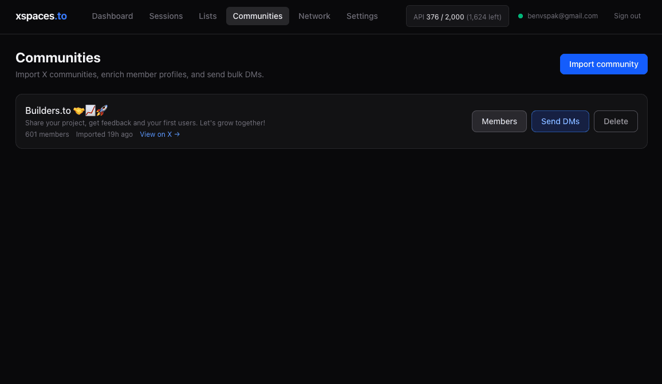Navigate to the Lists page
Image resolution: width=662 pixels, height=384 pixels.
click(208, 16)
